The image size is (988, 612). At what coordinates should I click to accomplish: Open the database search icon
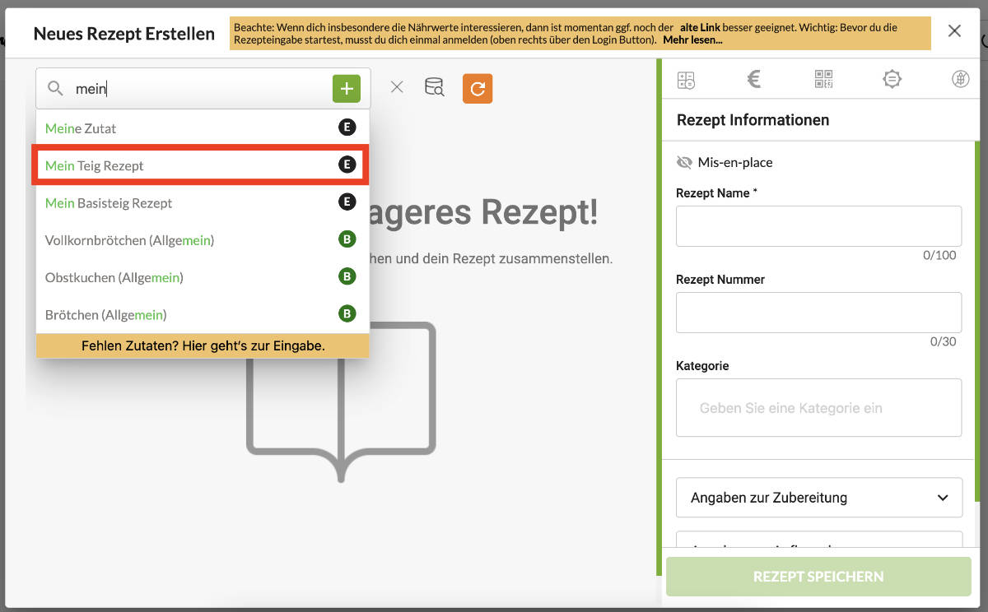click(x=434, y=87)
